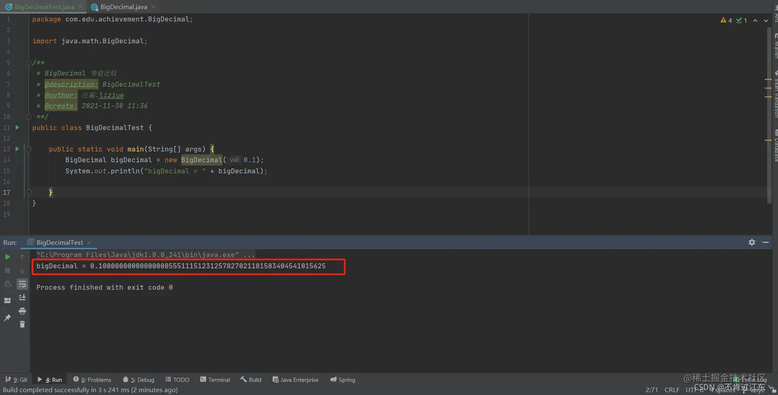This screenshot has width=778, height=395.
Task: Toggle the soft-wrap console output icon
Action: coord(22,284)
